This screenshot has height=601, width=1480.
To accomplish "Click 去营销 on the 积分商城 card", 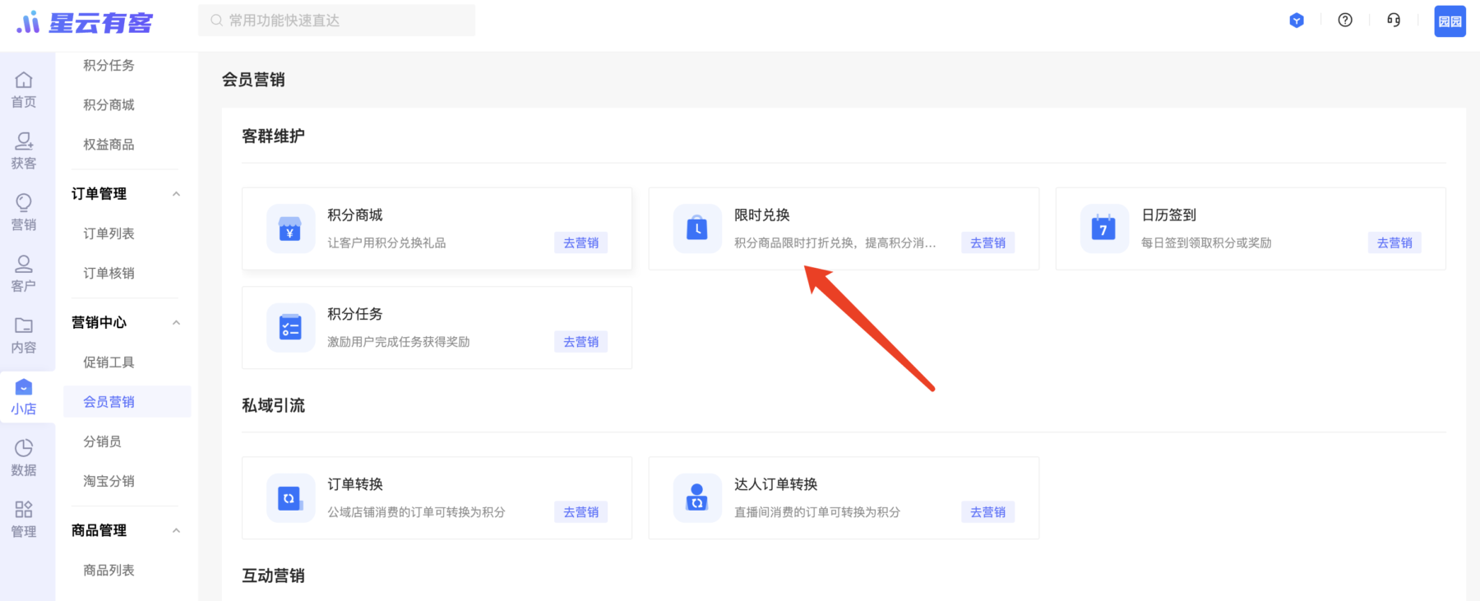I will point(580,243).
